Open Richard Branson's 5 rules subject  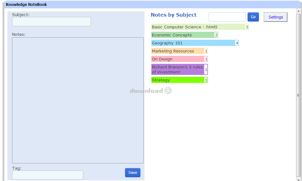coord(177,69)
